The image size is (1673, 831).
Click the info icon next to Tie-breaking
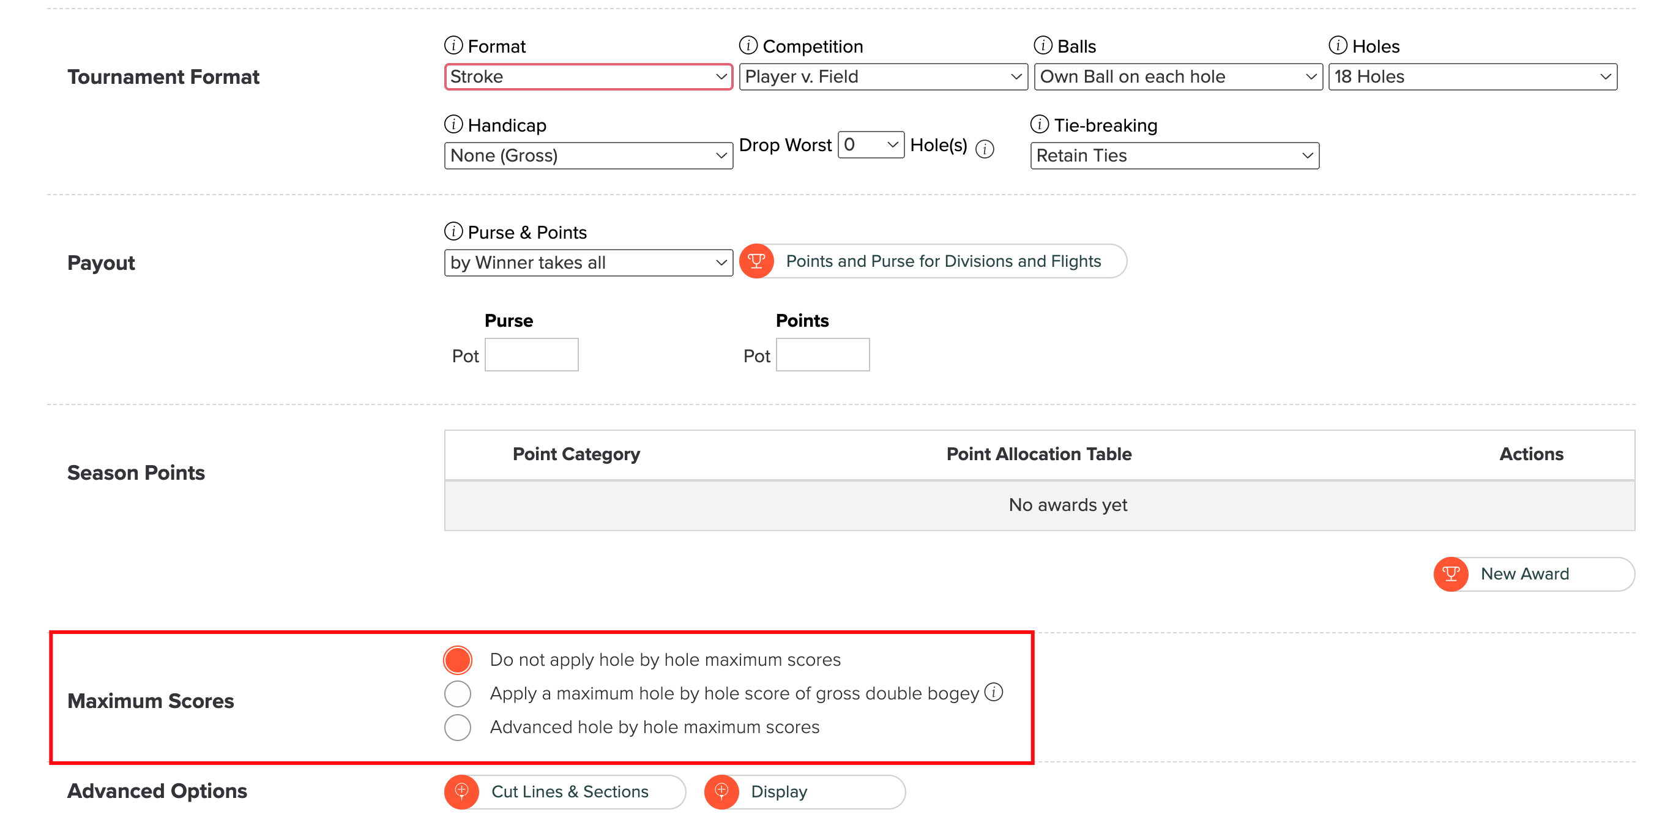click(x=1040, y=124)
